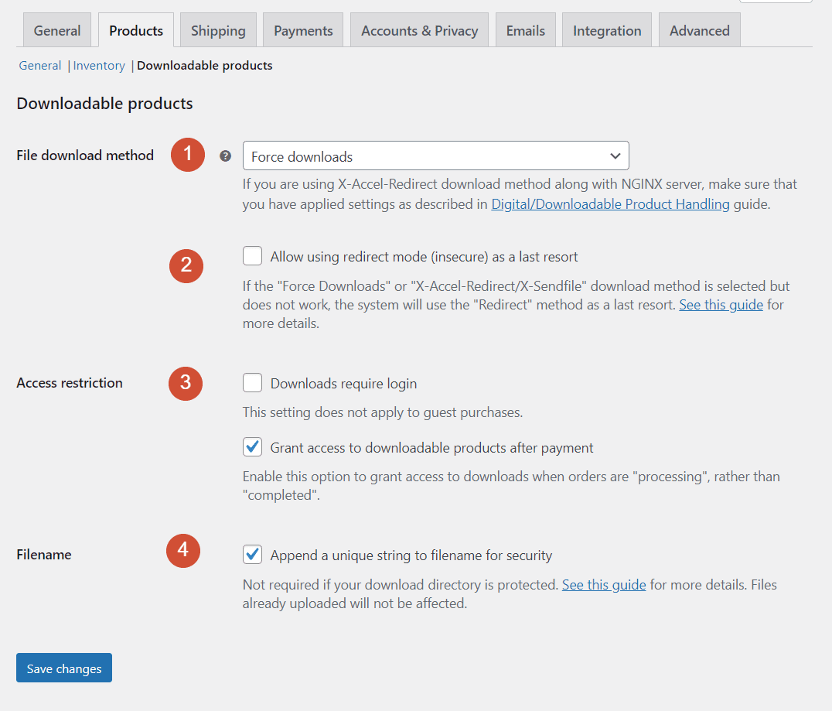The image size is (832, 711).
Task: Disable granting access after payment
Action: [x=252, y=446]
